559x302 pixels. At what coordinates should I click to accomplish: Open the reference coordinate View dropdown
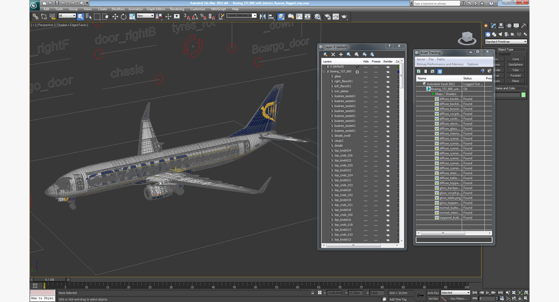pos(145,16)
